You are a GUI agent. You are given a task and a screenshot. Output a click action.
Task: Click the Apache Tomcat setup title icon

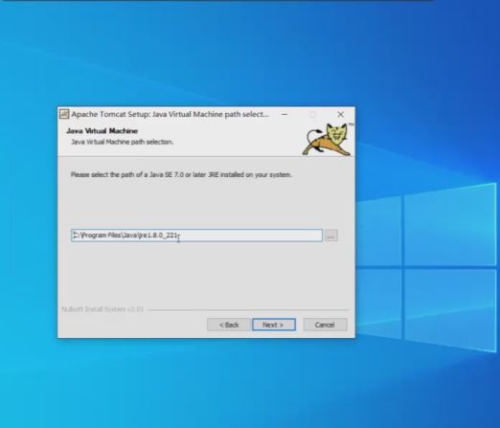(64, 114)
